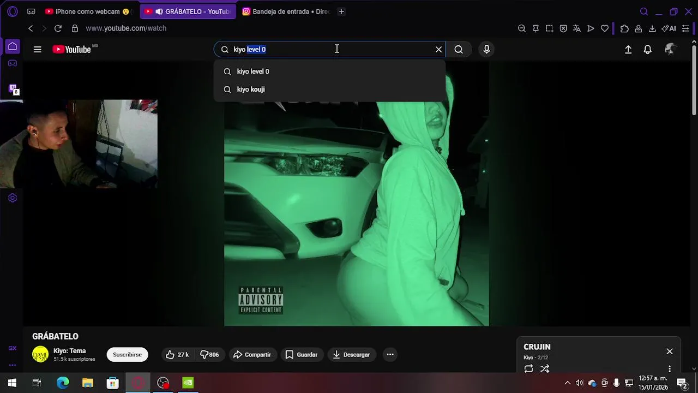Download video with Descargar button

pyautogui.click(x=351, y=355)
